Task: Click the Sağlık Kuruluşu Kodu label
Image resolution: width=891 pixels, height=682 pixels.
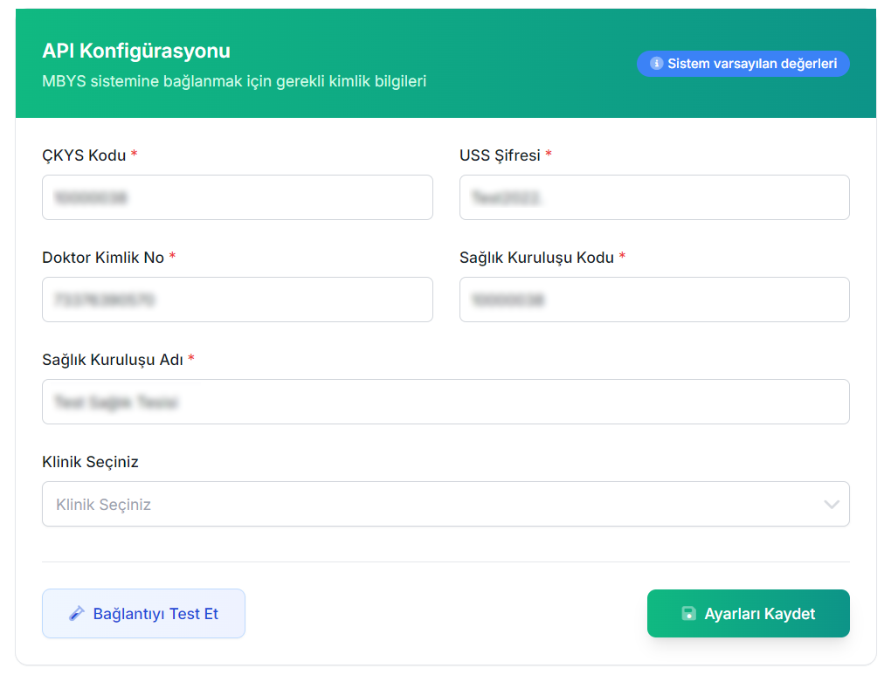Action: click(x=536, y=258)
